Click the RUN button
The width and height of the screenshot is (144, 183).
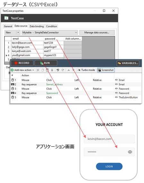pyautogui.click(x=46, y=63)
